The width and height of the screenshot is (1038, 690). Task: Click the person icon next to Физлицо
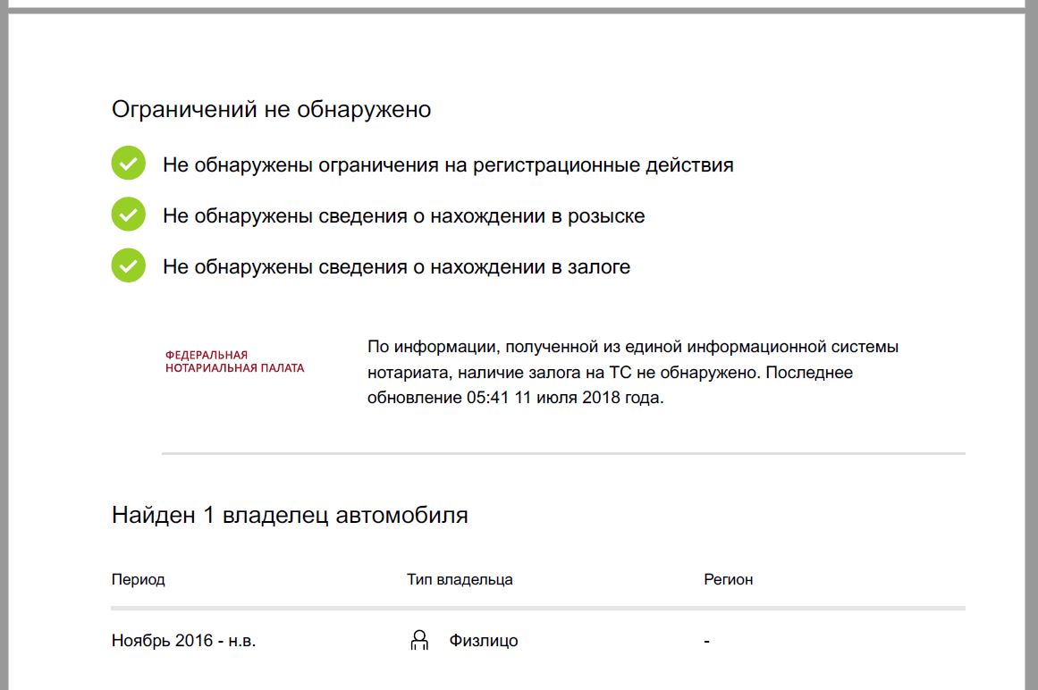point(418,640)
